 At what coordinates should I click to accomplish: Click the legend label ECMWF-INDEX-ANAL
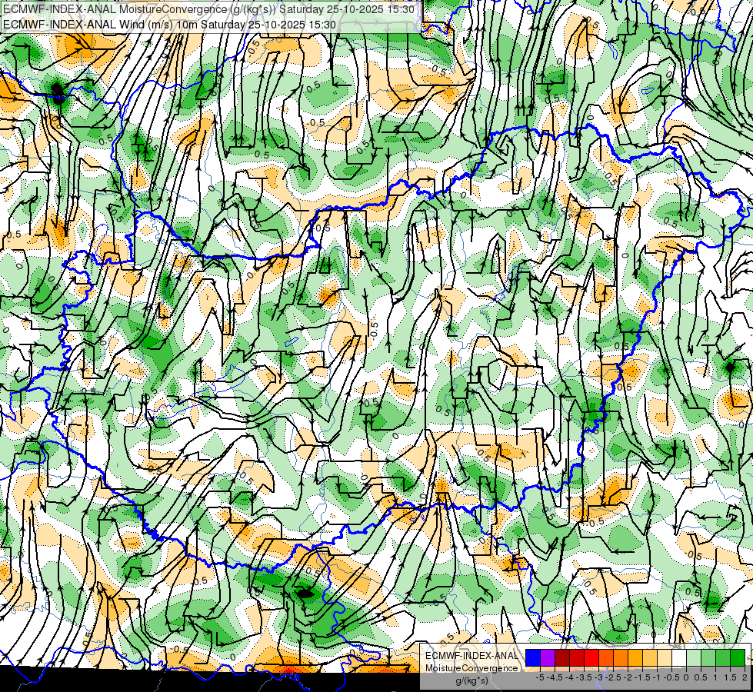(x=471, y=656)
